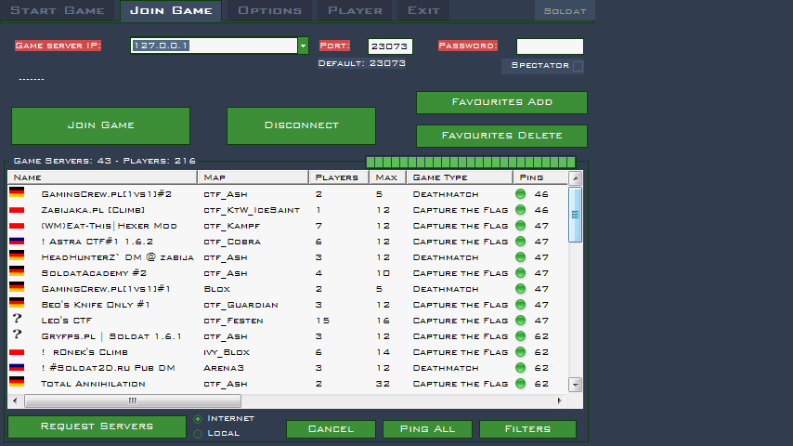Click the Russian flag beside ! Astra CTF#1
The height and width of the screenshot is (446, 793).
click(17, 242)
